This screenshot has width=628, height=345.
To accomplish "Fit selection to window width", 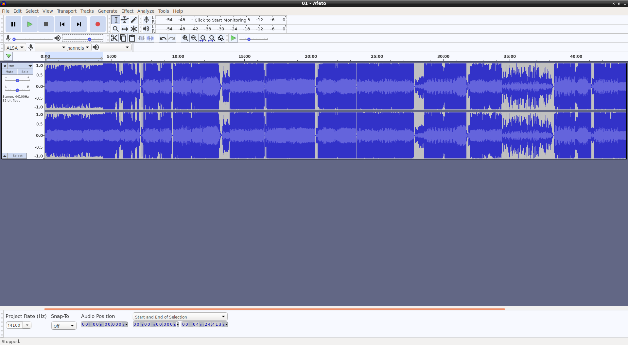I will (x=203, y=38).
